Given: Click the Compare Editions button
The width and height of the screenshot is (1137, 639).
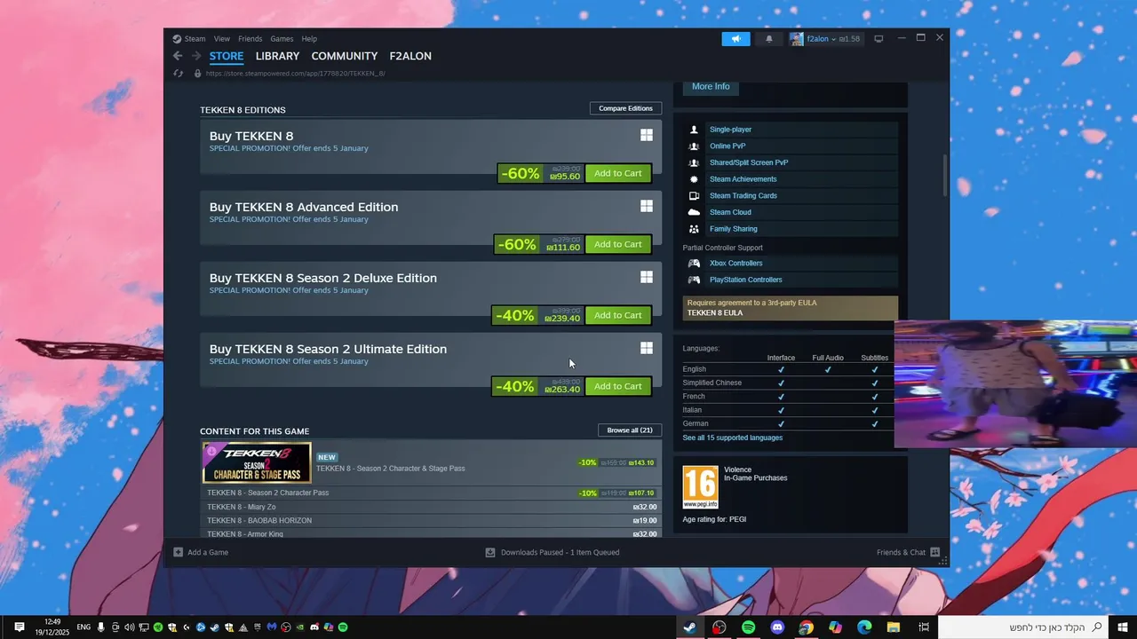Looking at the screenshot, I should (x=625, y=108).
